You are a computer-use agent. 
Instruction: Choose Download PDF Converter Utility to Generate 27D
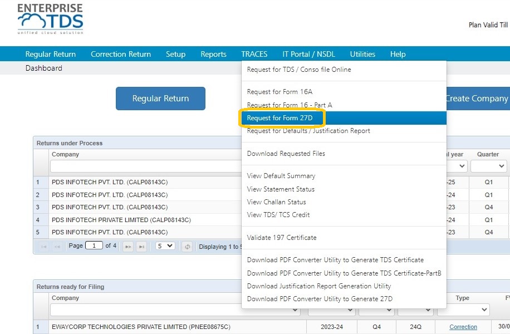tap(320, 298)
